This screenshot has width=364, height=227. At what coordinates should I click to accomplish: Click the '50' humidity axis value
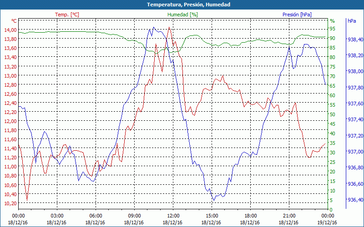click(333, 114)
